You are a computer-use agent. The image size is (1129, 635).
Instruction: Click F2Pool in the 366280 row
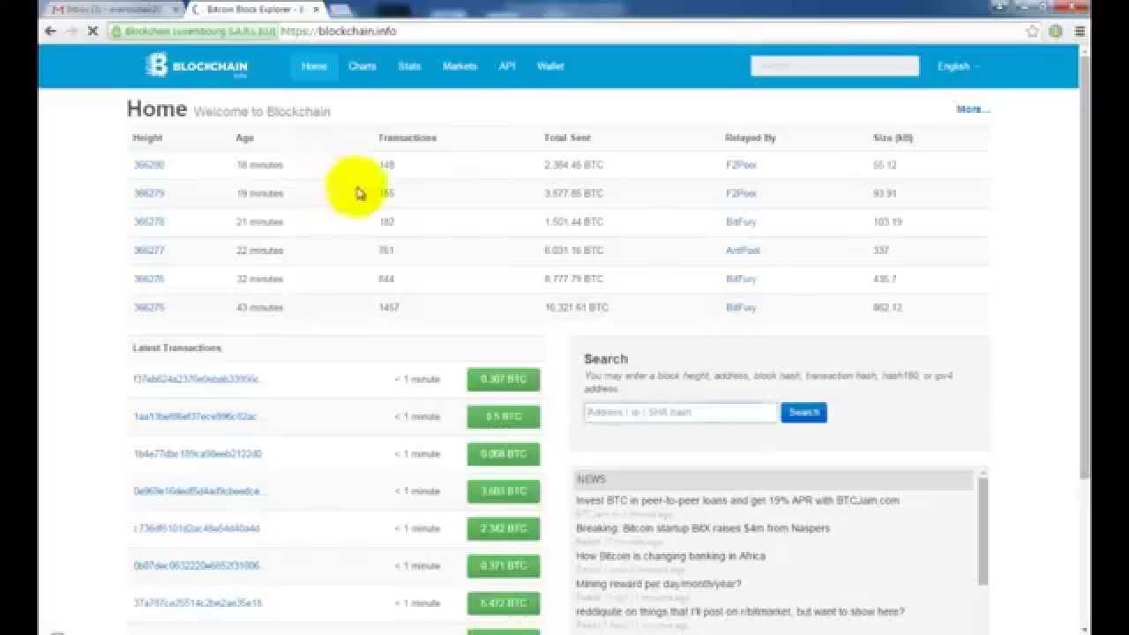click(741, 165)
